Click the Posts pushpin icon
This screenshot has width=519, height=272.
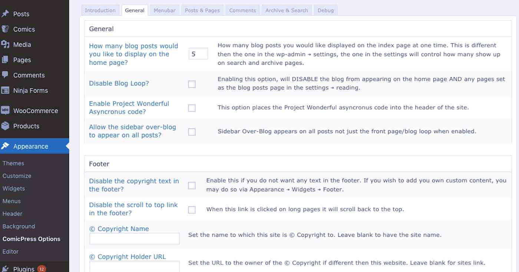6,14
